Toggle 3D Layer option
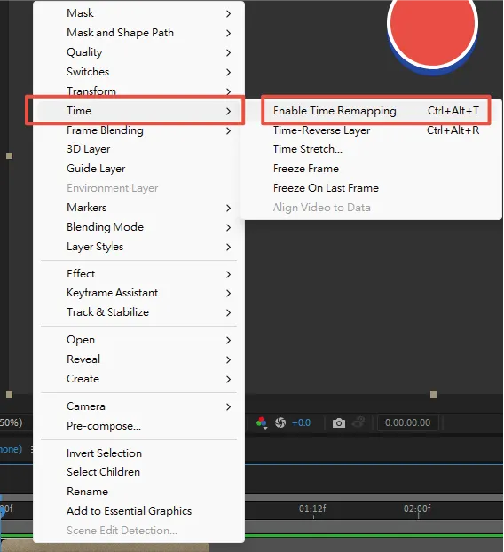 pos(138,149)
